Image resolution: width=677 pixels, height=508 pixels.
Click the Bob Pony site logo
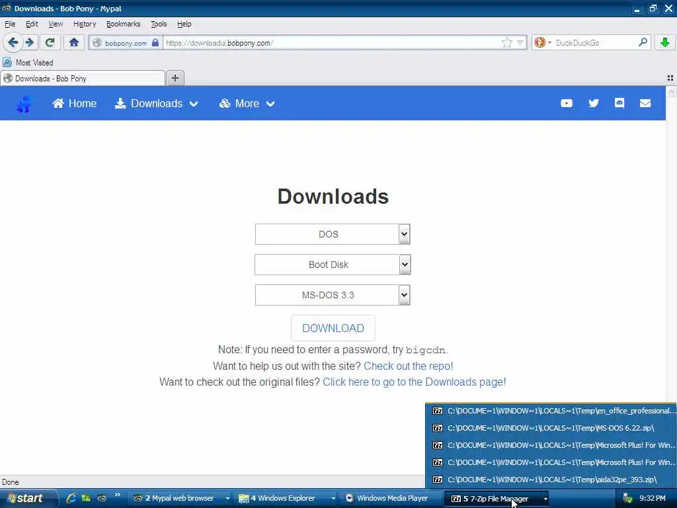pyautogui.click(x=24, y=104)
